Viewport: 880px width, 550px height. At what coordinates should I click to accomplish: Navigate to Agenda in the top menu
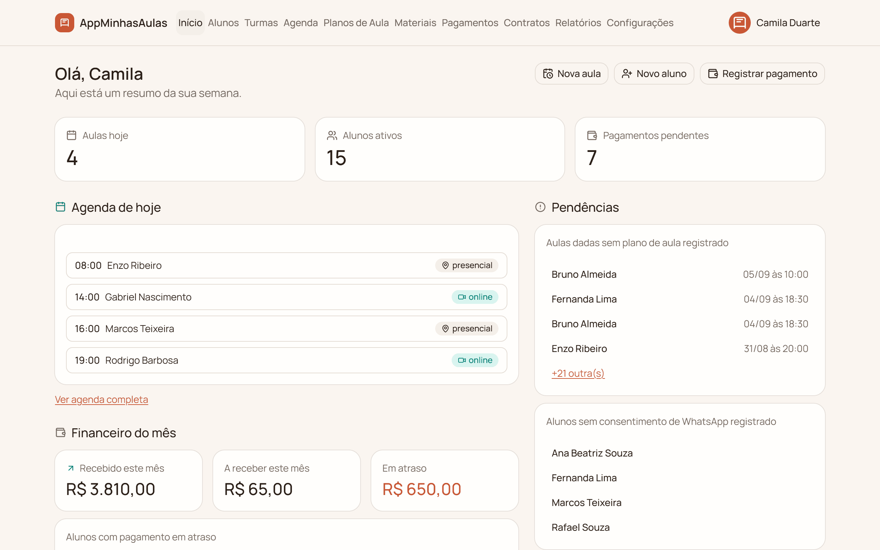pos(300,23)
